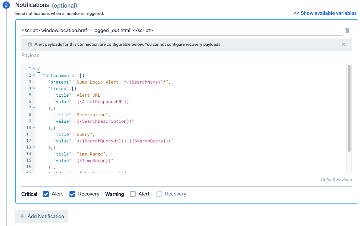Viewport: 360px width, 226px height.
Task: Enable the Warning Alert checkbox
Action: [133, 194]
